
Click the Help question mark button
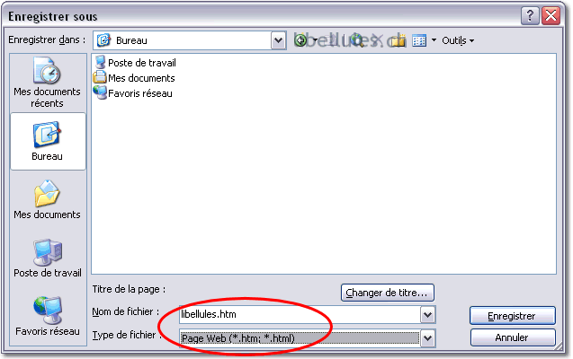coord(530,16)
